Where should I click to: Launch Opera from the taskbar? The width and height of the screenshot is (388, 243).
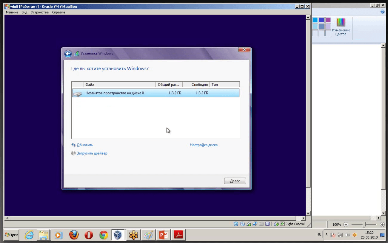point(89,235)
